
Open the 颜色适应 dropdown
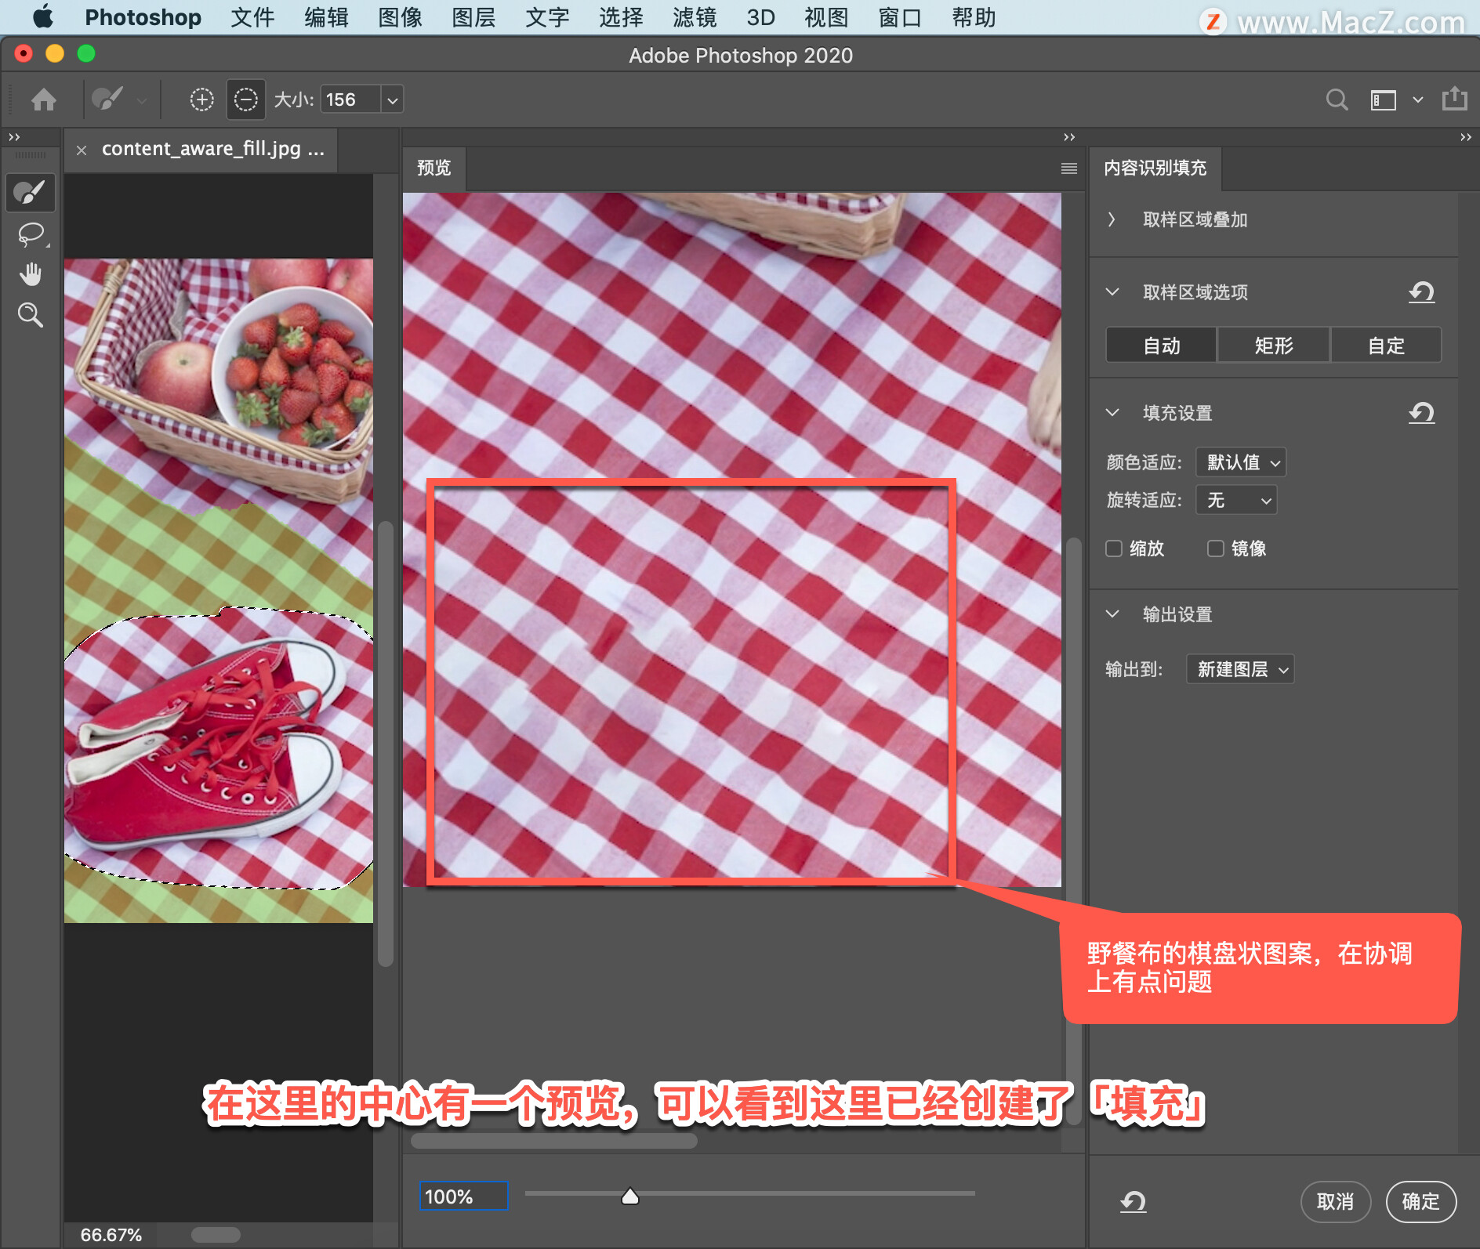click(1241, 462)
